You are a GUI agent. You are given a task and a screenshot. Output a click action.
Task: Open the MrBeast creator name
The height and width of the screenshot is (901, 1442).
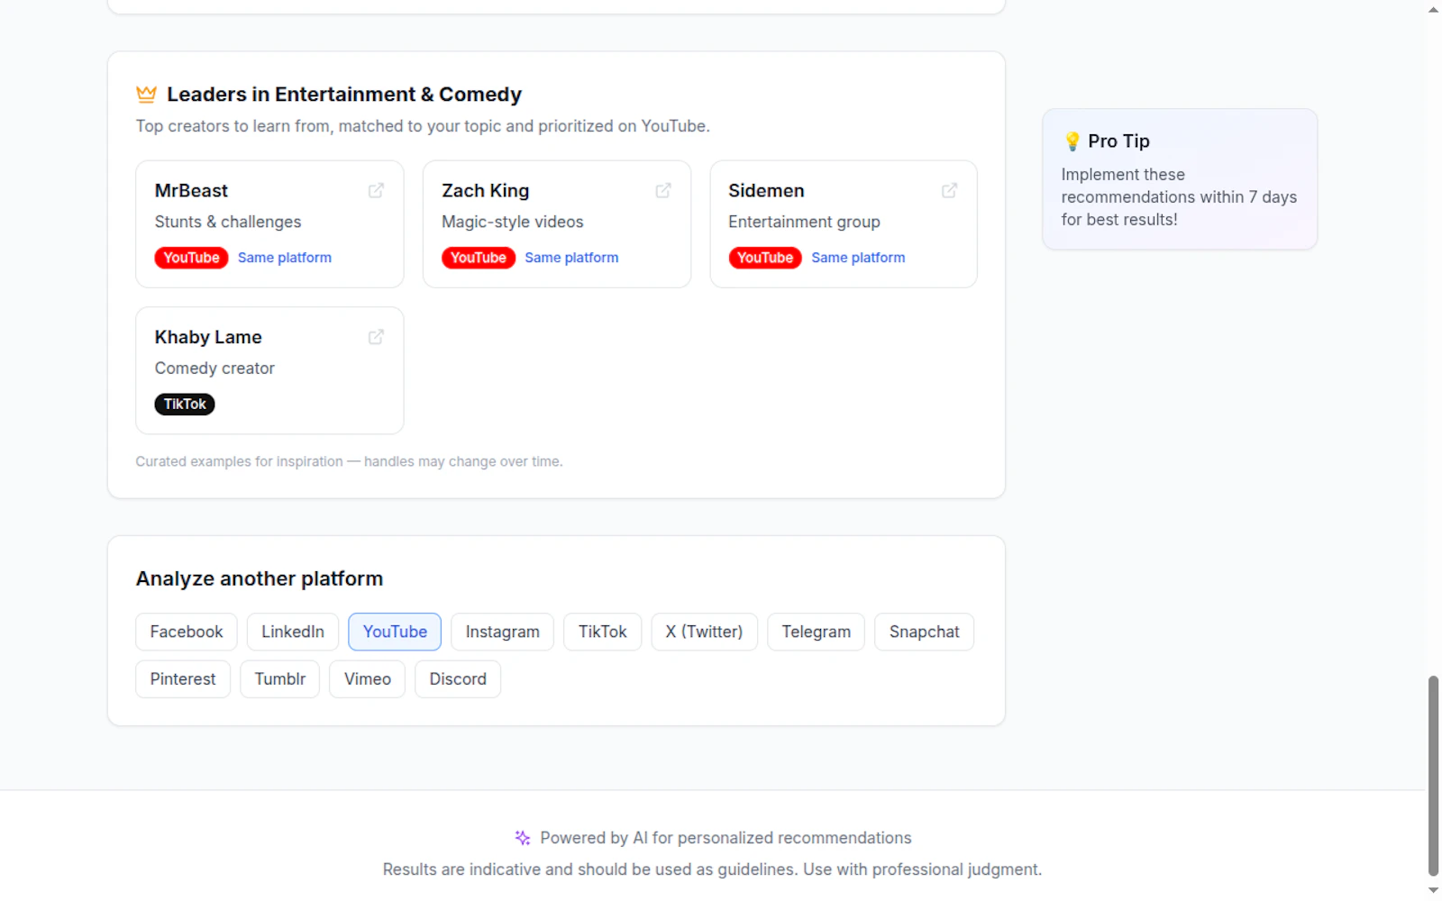click(191, 191)
